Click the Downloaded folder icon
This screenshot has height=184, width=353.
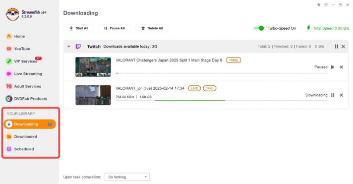point(9,137)
